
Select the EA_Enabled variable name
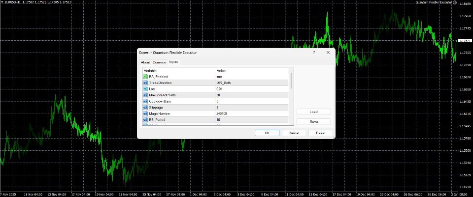click(158, 77)
